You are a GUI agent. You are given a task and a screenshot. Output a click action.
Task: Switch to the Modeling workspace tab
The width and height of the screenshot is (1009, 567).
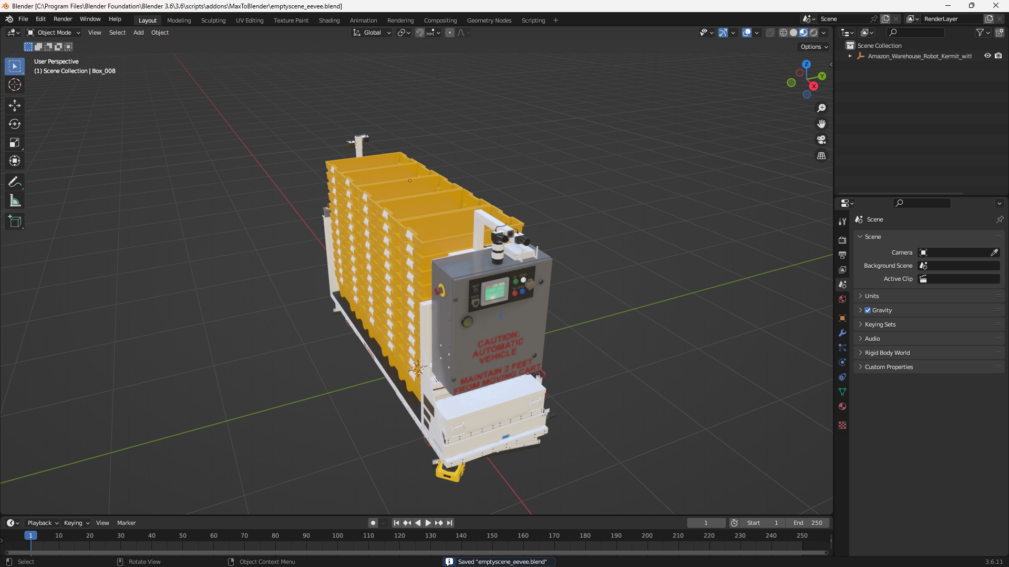179,20
